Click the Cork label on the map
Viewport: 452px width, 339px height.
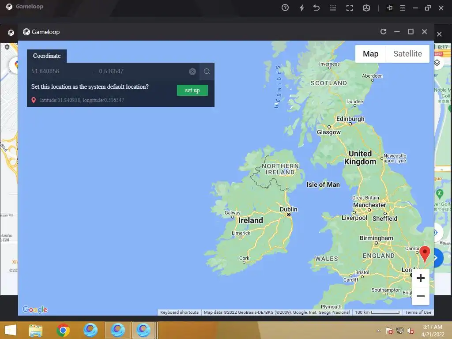pos(244,258)
